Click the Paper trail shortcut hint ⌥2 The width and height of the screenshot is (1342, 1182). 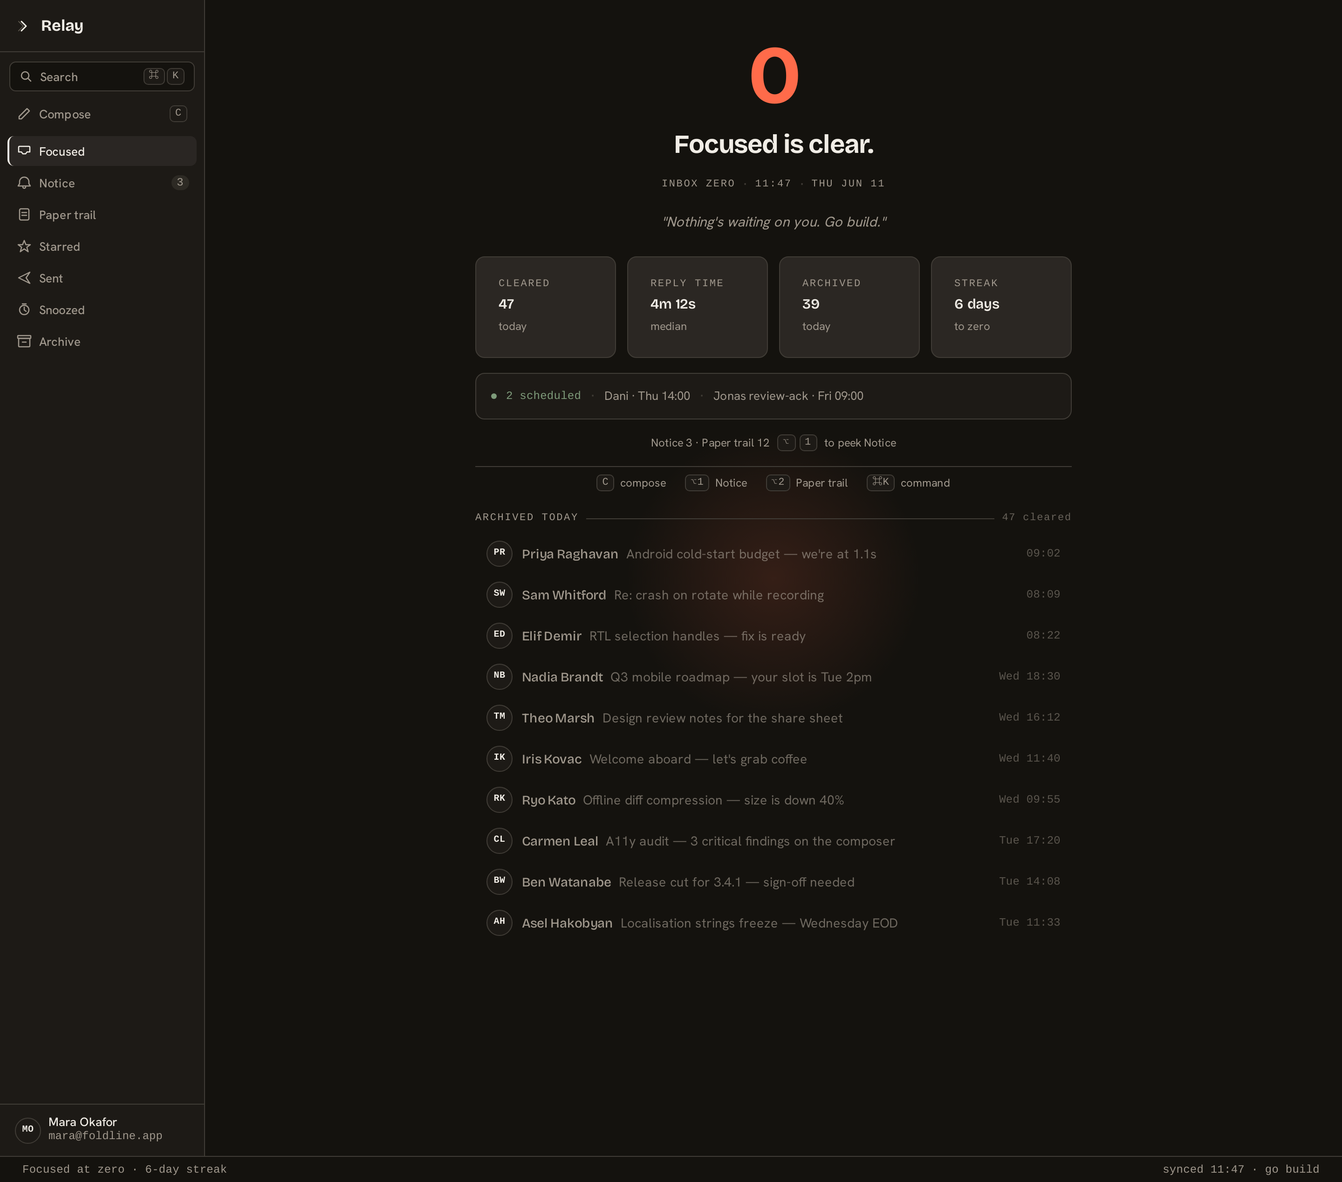(806, 483)
